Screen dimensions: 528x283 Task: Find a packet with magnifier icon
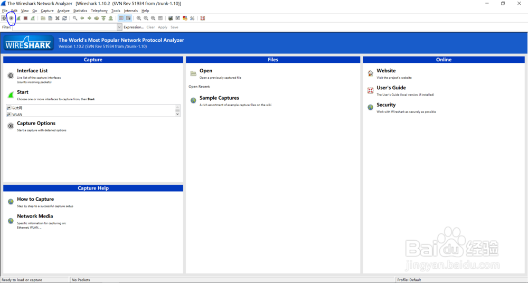(x=75, y=18)
